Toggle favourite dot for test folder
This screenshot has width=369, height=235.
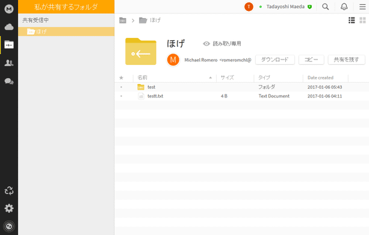121,87
